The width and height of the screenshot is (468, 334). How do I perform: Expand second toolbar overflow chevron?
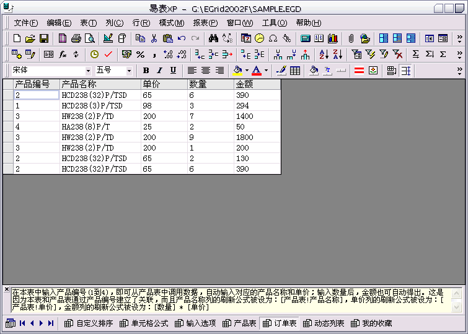coord(460,55)
